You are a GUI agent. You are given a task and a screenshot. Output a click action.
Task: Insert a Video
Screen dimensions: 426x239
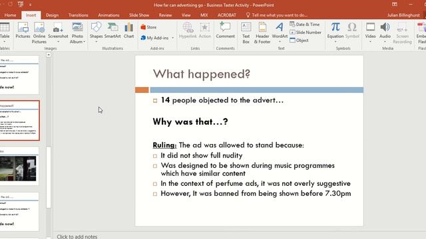coord(370,31)
